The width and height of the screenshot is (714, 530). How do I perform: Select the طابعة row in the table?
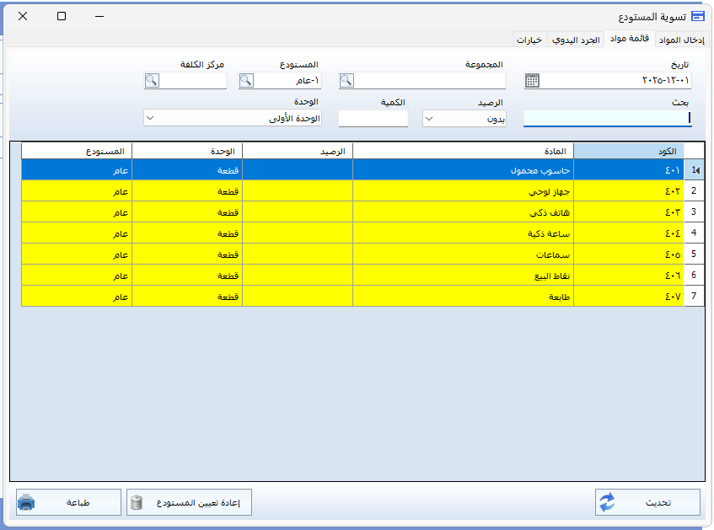pos(462,297)
